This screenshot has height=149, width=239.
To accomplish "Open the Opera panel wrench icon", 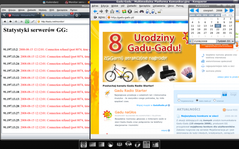I will [x=4, y=15].
